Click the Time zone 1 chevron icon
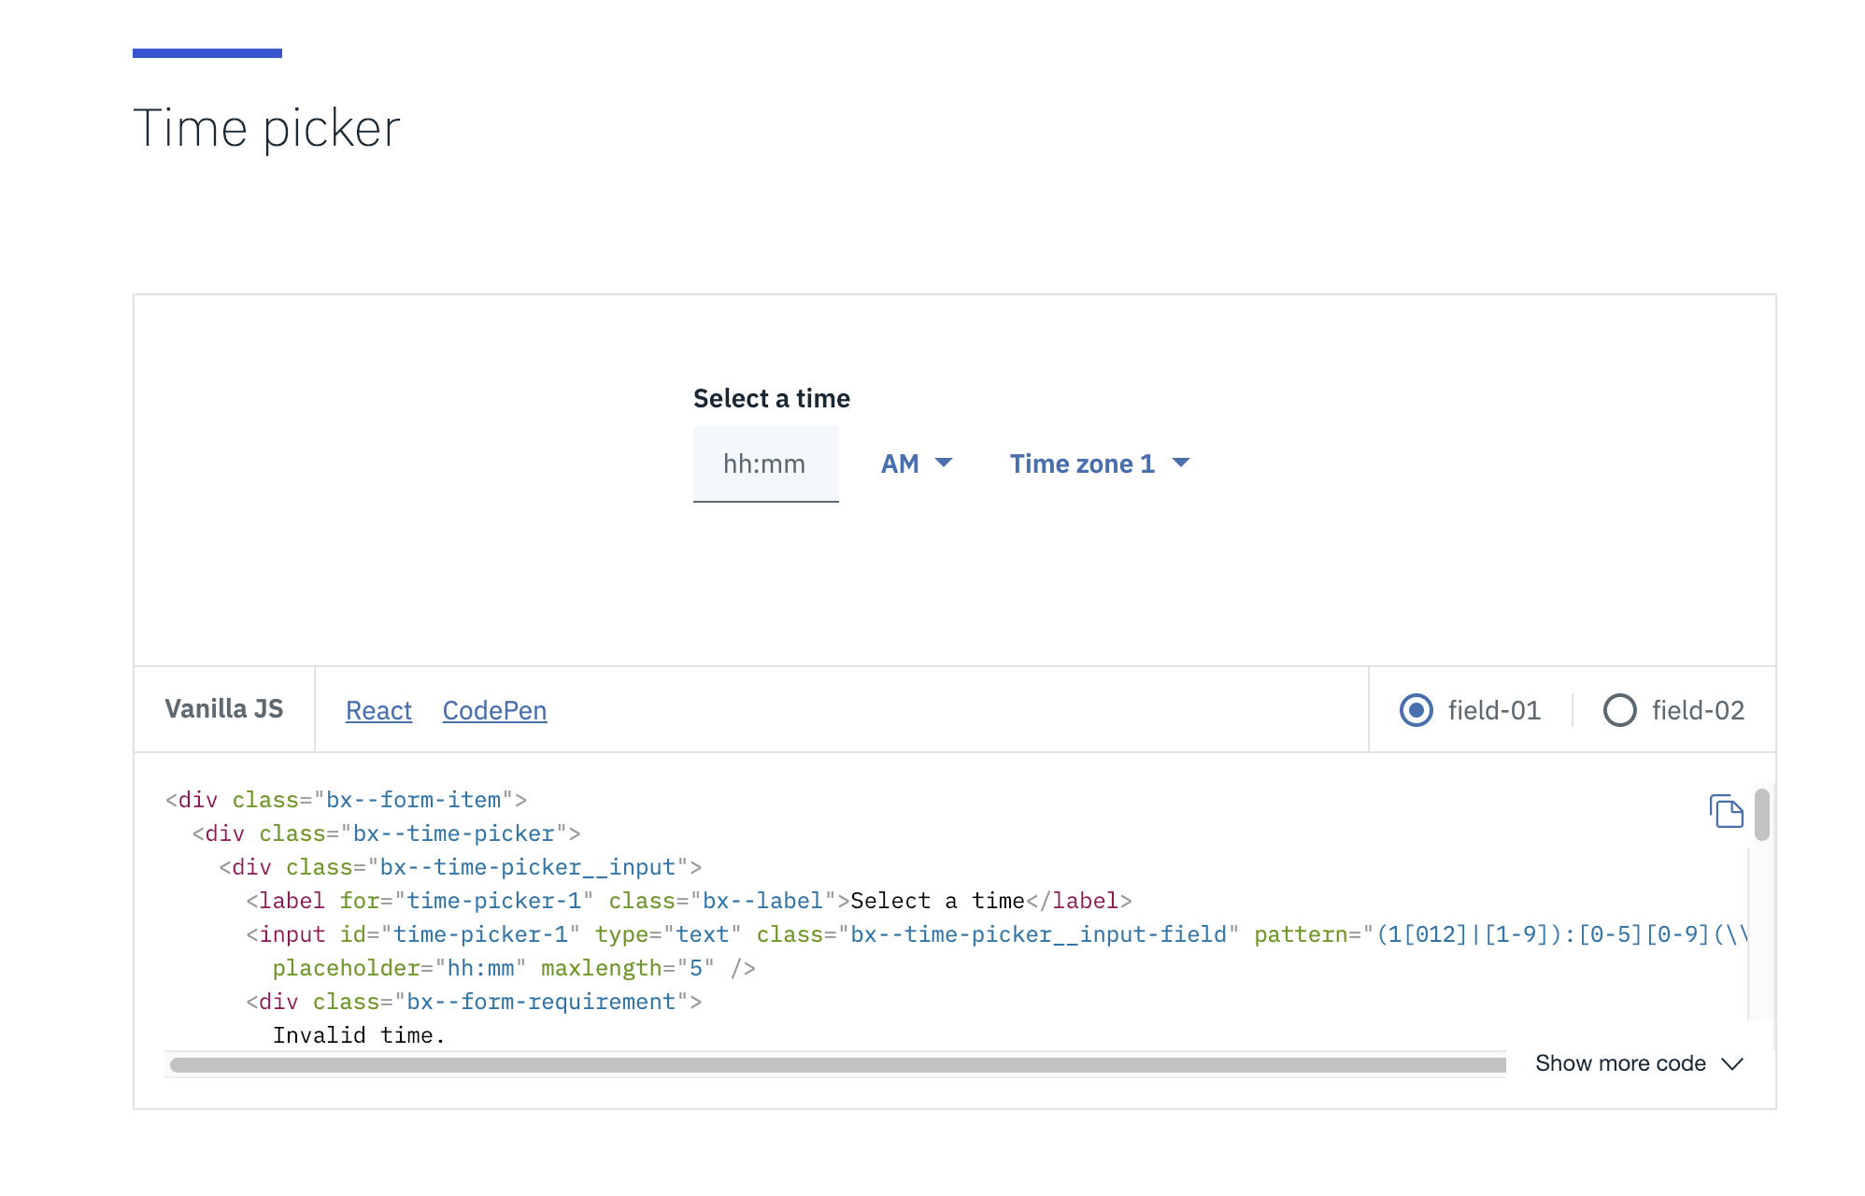This screenshot has width=1865, height=1196. [x=1181, y=463]
